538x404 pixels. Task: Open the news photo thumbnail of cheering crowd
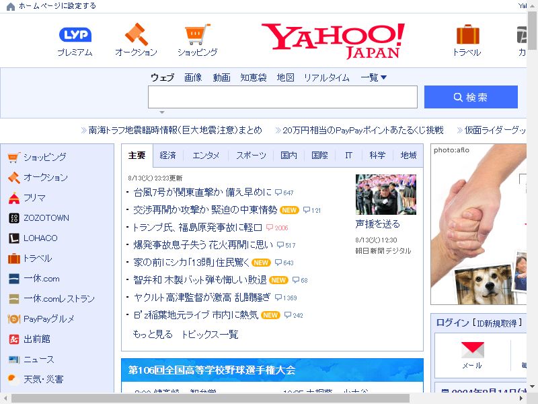point(386,195)
